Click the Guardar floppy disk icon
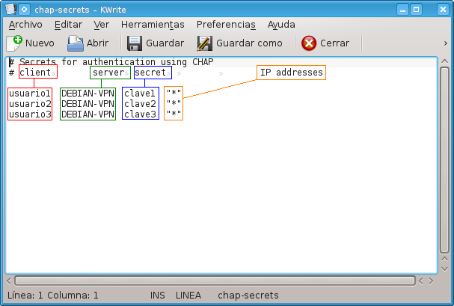 135,43
